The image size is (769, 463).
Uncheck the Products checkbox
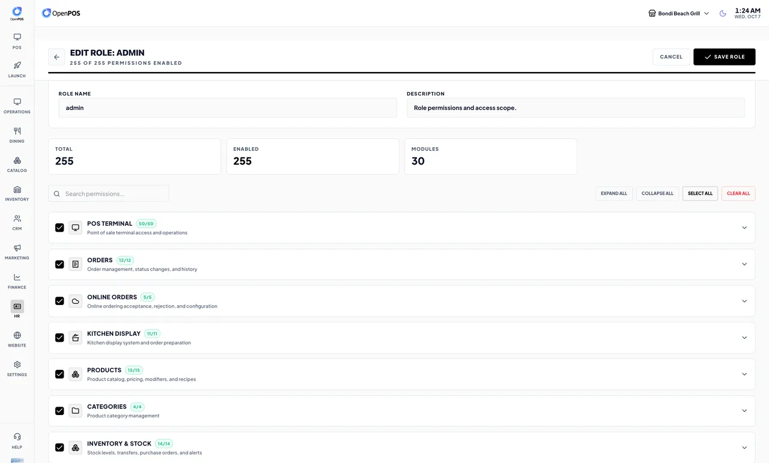[59, 374]
